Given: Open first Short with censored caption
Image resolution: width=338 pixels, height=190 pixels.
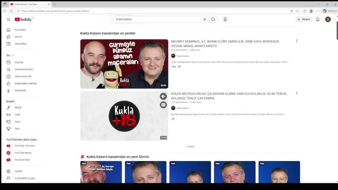Looking at the screenshot, I should pos(101,172).
